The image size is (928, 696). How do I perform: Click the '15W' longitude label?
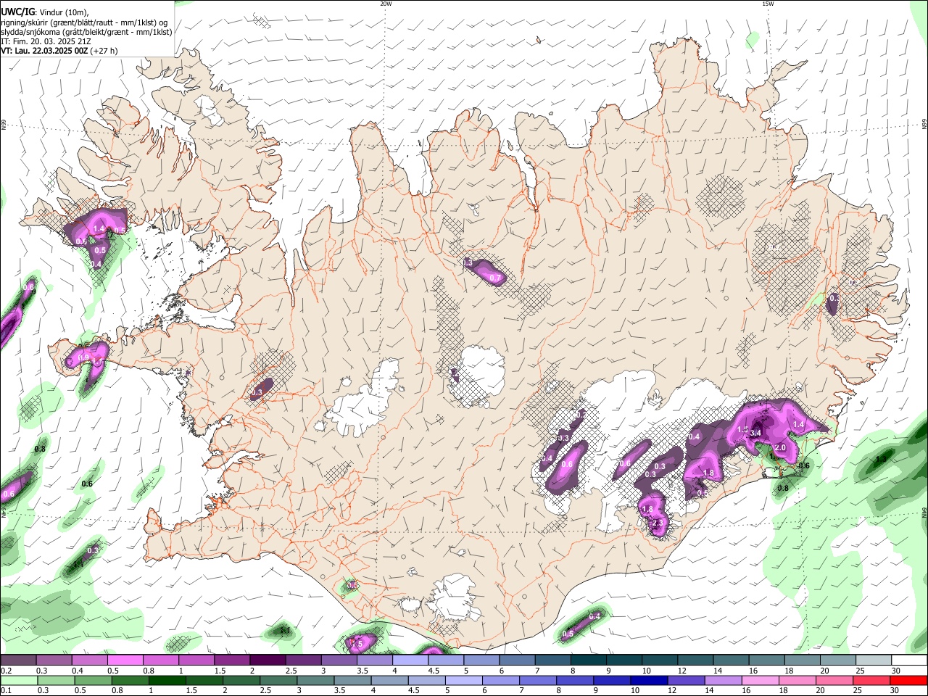click(768, 4)
